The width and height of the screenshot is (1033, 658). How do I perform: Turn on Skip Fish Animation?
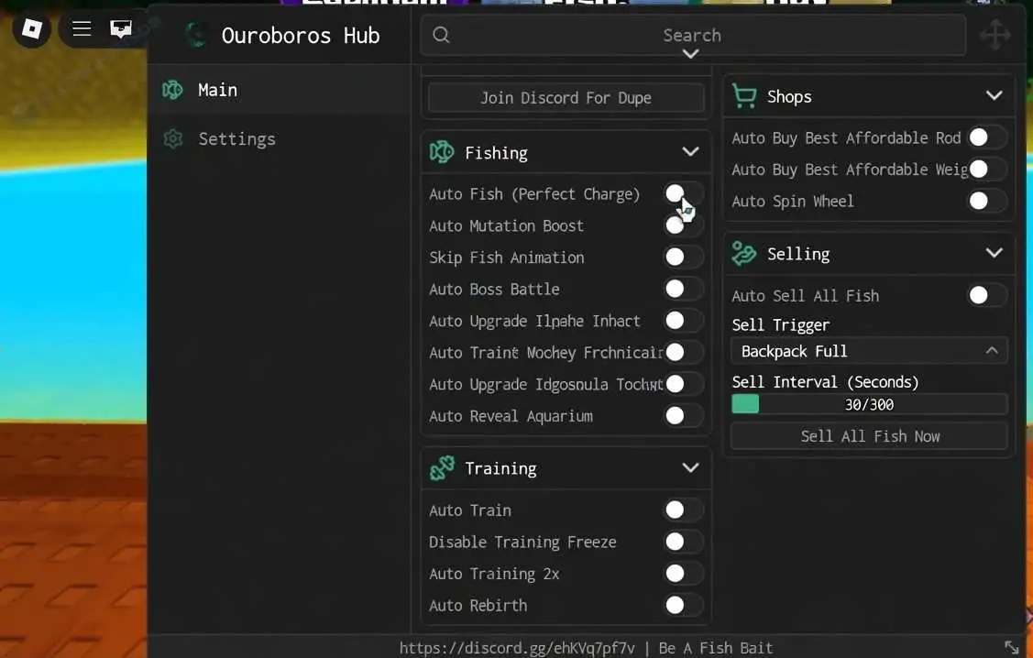point(683,257)
